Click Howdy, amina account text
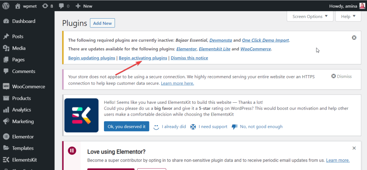Screen dimensions: 367x170 pos(343,6)
